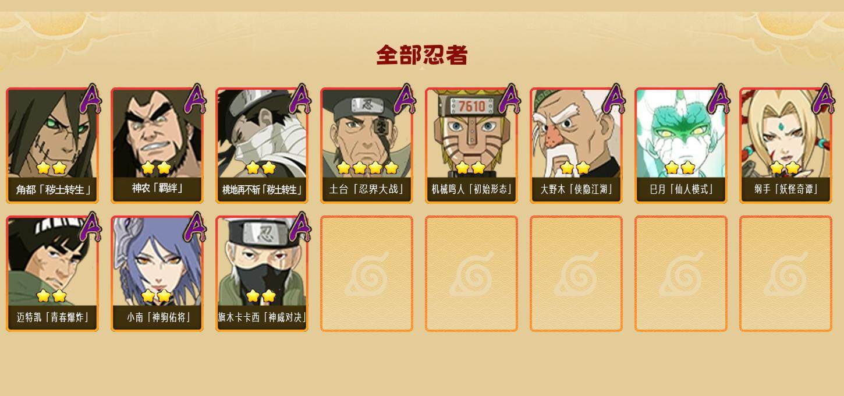Click the A rank badge on 纲手
Screen dimensions: 844x396
(824, 99)
